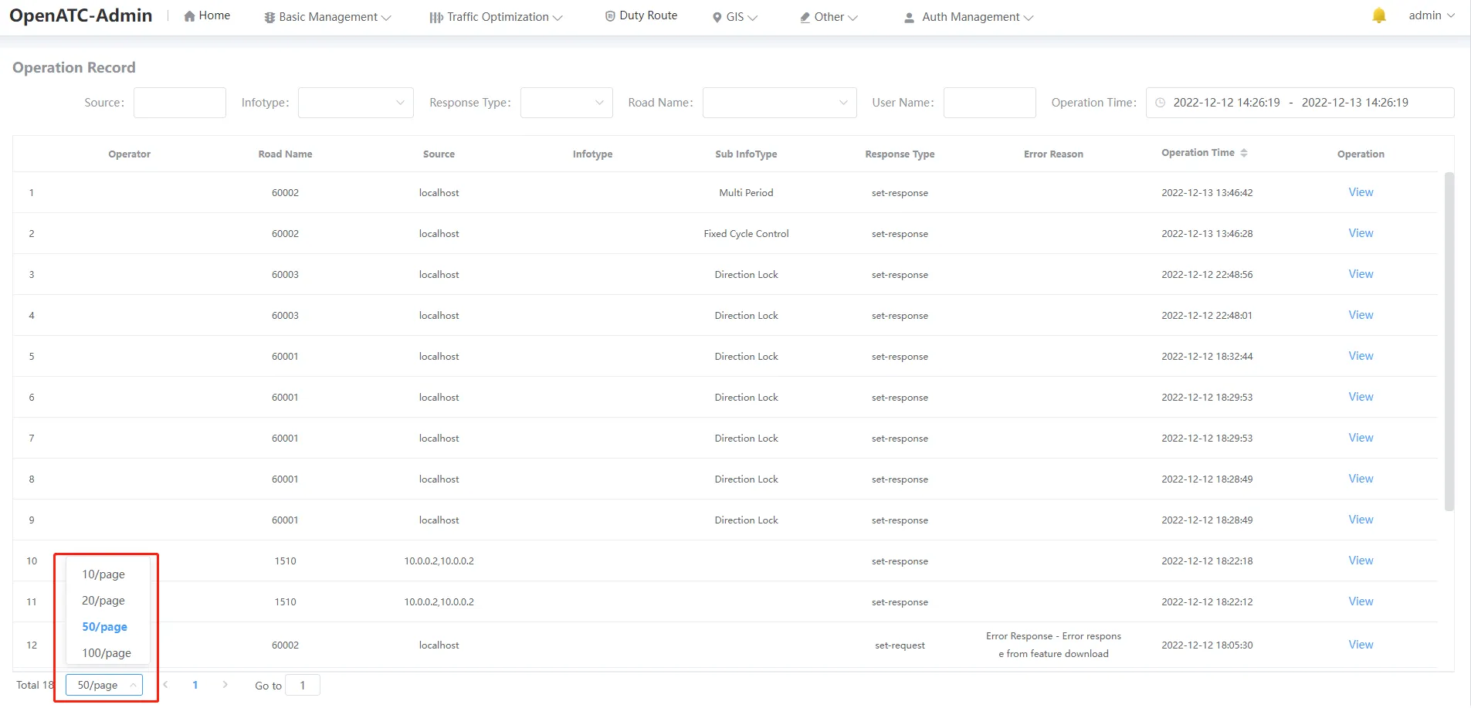This screenshot has width=1471, height=708.
Task: Select 10/page option
Action: point(103,574)
